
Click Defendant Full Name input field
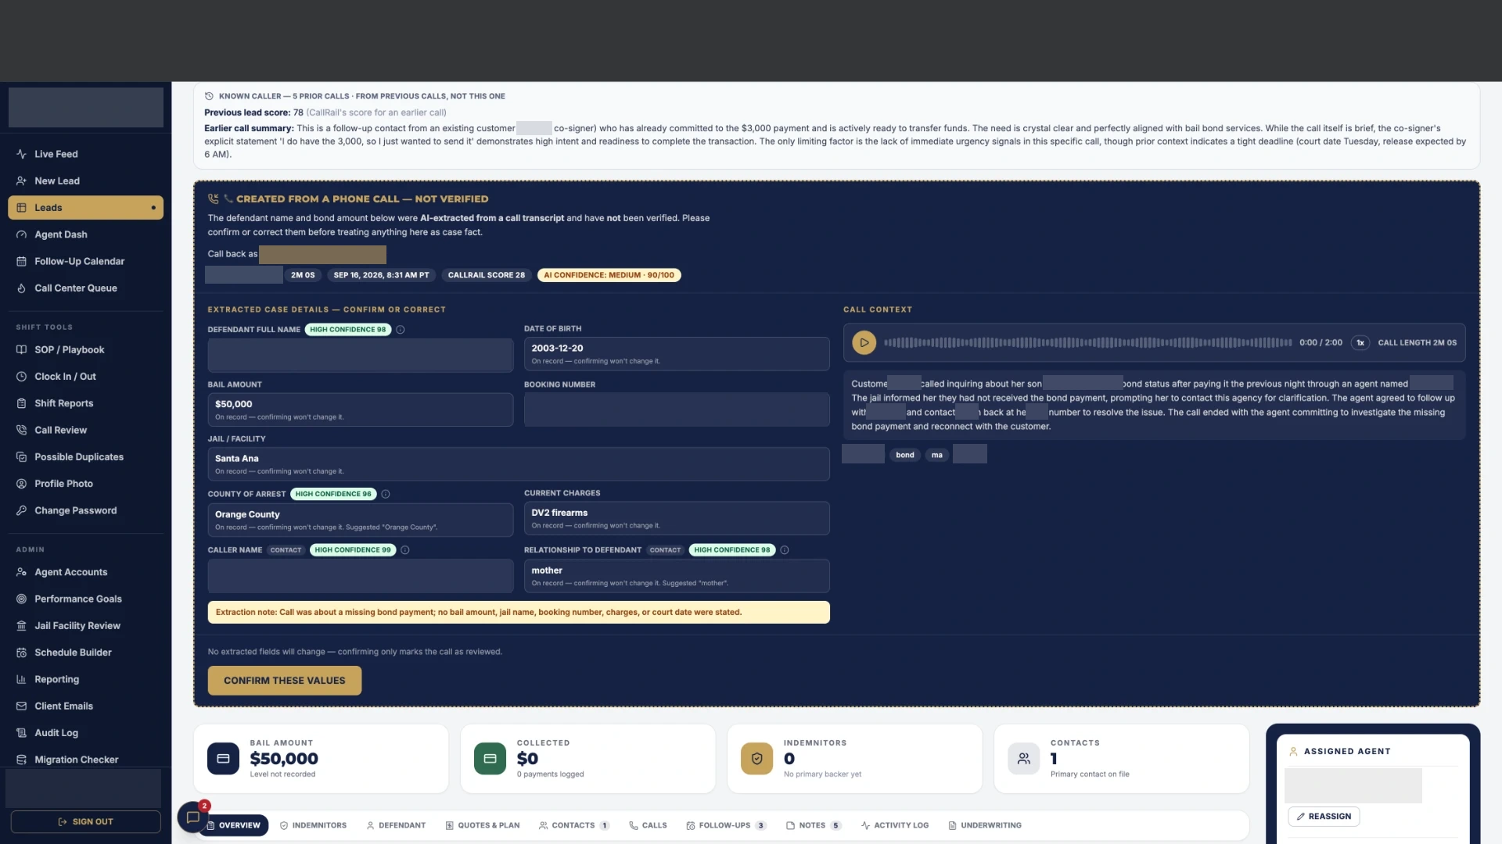361,355
